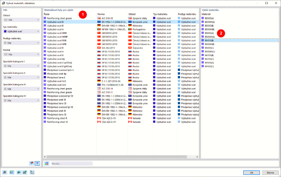Click color swatch next to material B550S(A)
This screenshot has width=281, height=177.
click(203, 18)
